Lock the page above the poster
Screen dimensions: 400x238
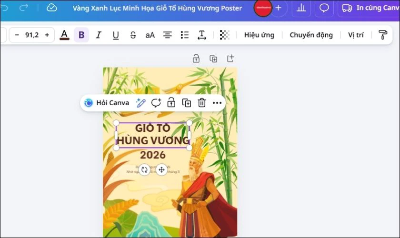click(196, 59)
